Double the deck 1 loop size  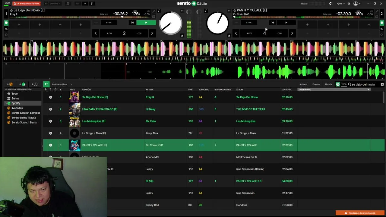point(152,33)
